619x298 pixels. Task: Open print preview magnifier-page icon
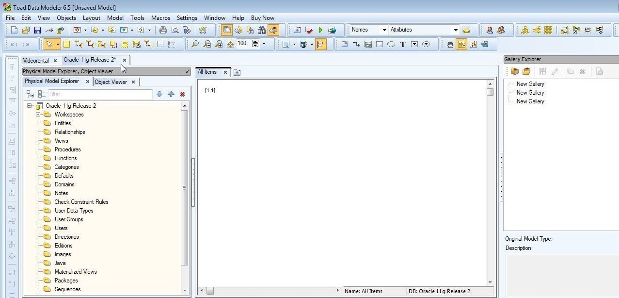pyautogui.click(x=175, y=30)
